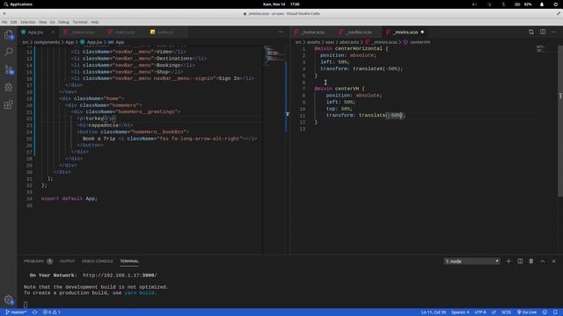This screenshot has height=316, width=563.
Task: Switch to the _home.scss tab
Action: click(x=313, y=32)
